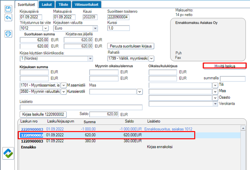Open the Verokanta dropdown arrow
The image size is (250, 170).
pyautogui.click(x=215, y=104)
